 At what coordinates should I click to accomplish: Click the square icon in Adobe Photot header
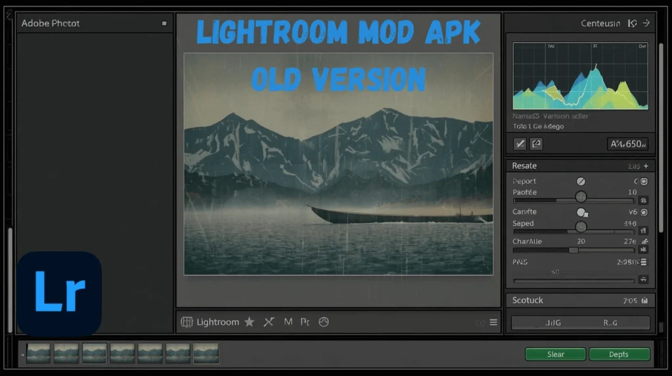point(164,23)
